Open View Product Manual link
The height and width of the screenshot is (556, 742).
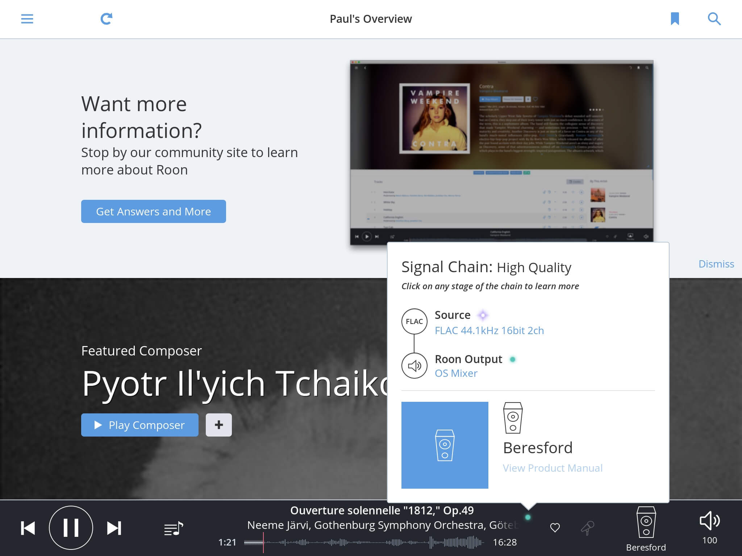click(x=553, y=468)
